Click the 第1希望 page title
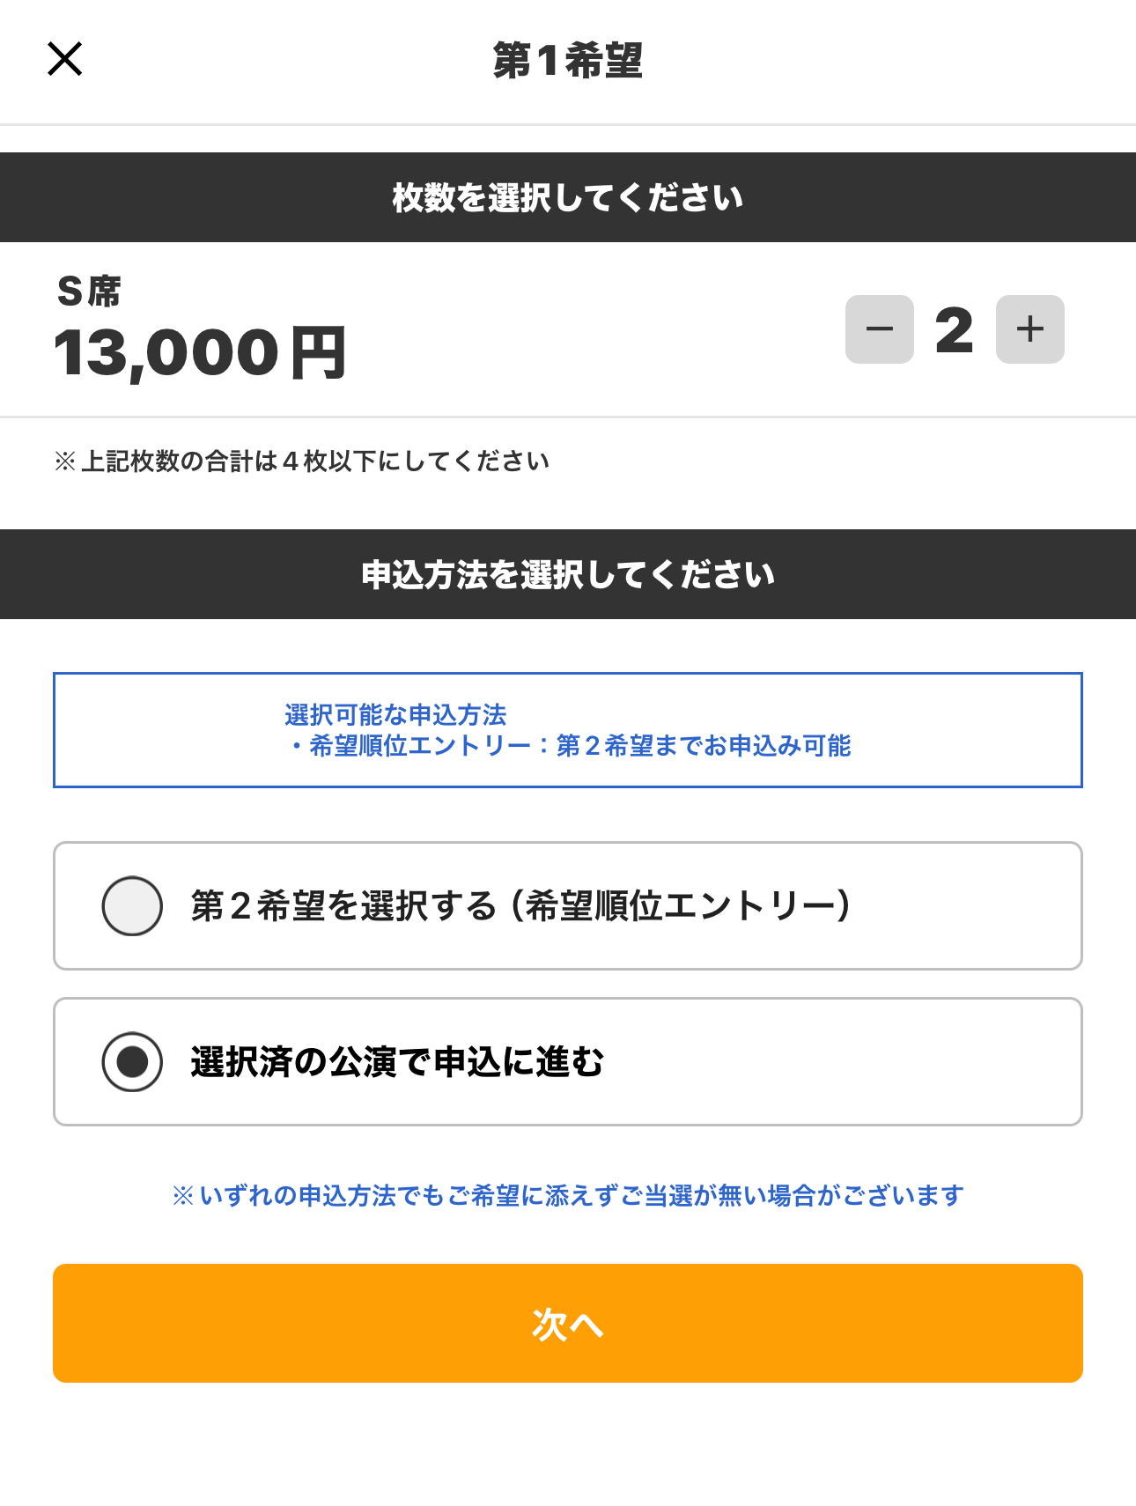The image size is (1136, 1506). click(x=568, y=60)
